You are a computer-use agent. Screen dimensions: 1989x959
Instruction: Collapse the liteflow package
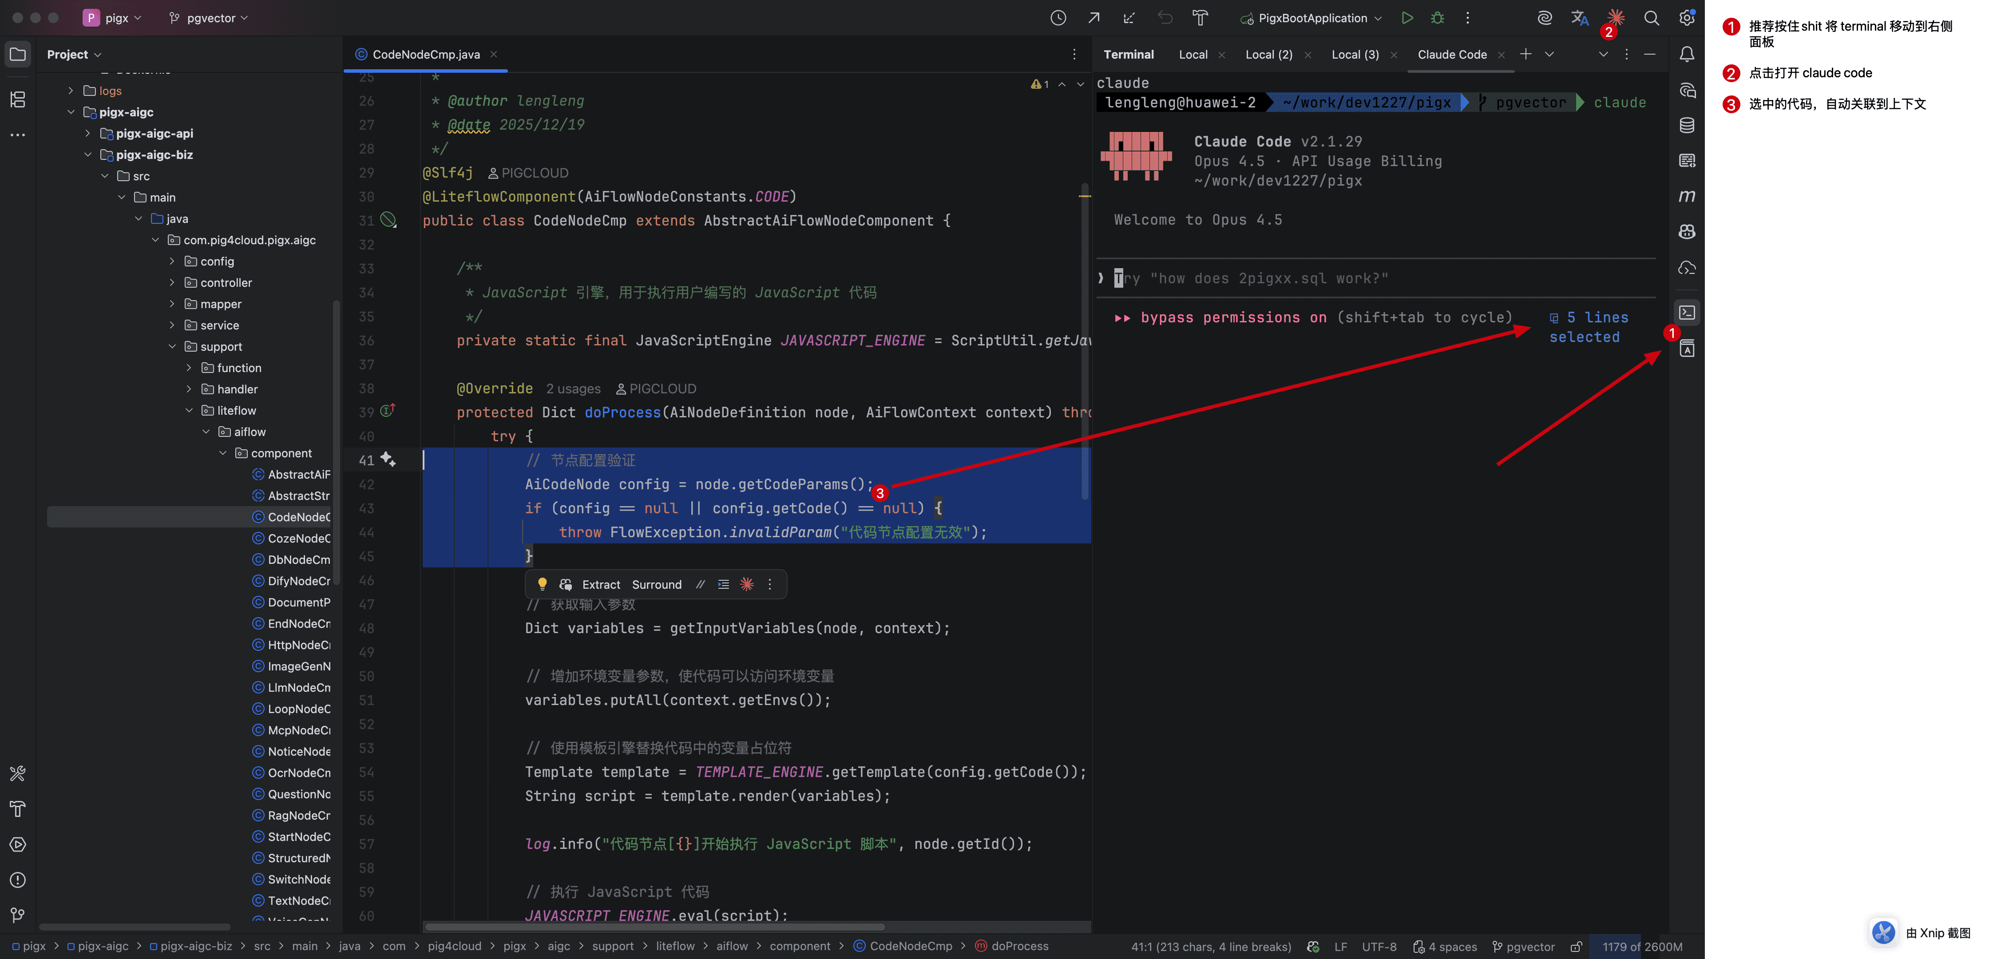tap(189, 411)
